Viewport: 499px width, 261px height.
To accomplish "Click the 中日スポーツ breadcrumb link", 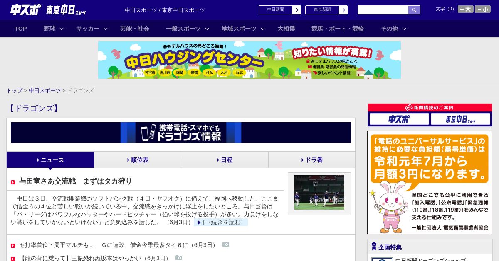I will [45, 90].
